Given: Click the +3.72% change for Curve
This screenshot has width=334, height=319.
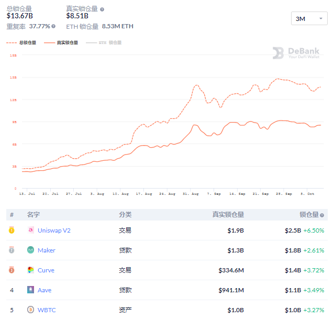Looking at the screenshot, I should [314, 270].
